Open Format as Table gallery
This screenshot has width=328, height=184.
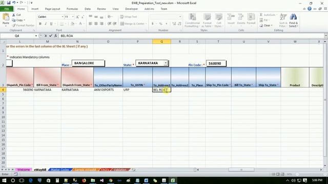[x=207, y=20]
